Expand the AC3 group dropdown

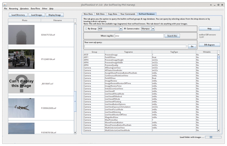121,29
